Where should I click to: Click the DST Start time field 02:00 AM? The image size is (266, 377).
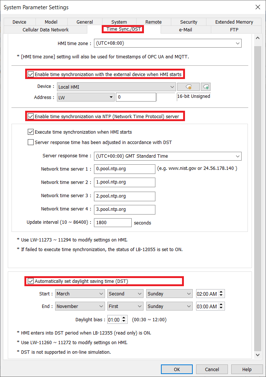[x=207, y=294]
